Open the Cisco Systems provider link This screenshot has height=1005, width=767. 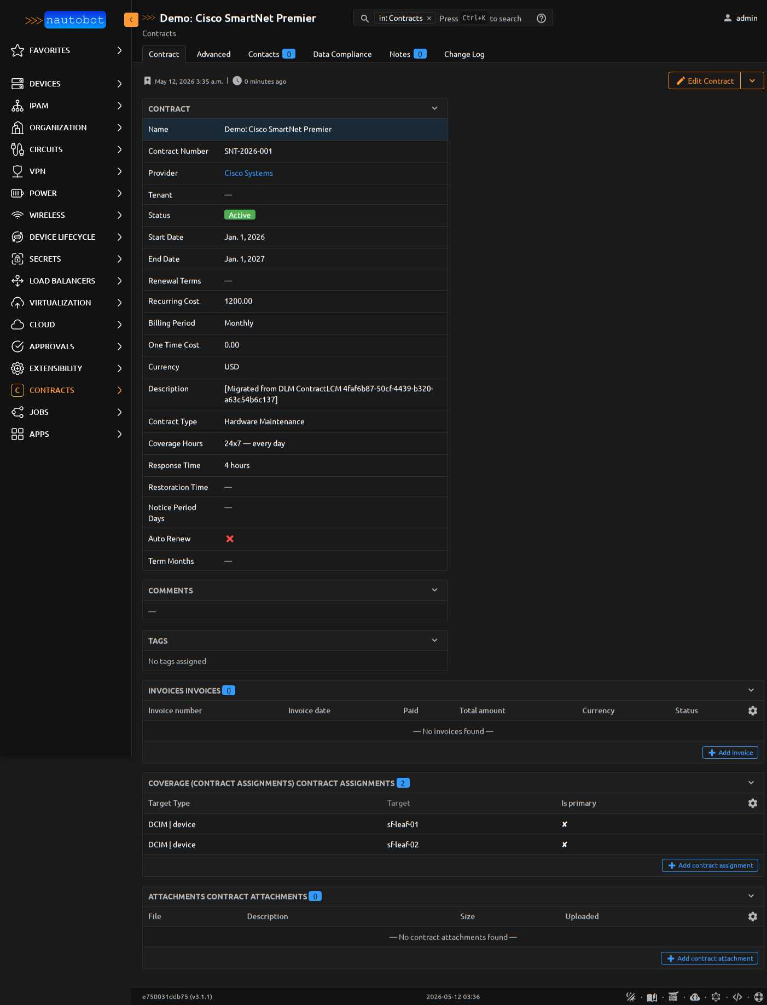point(248,173)
